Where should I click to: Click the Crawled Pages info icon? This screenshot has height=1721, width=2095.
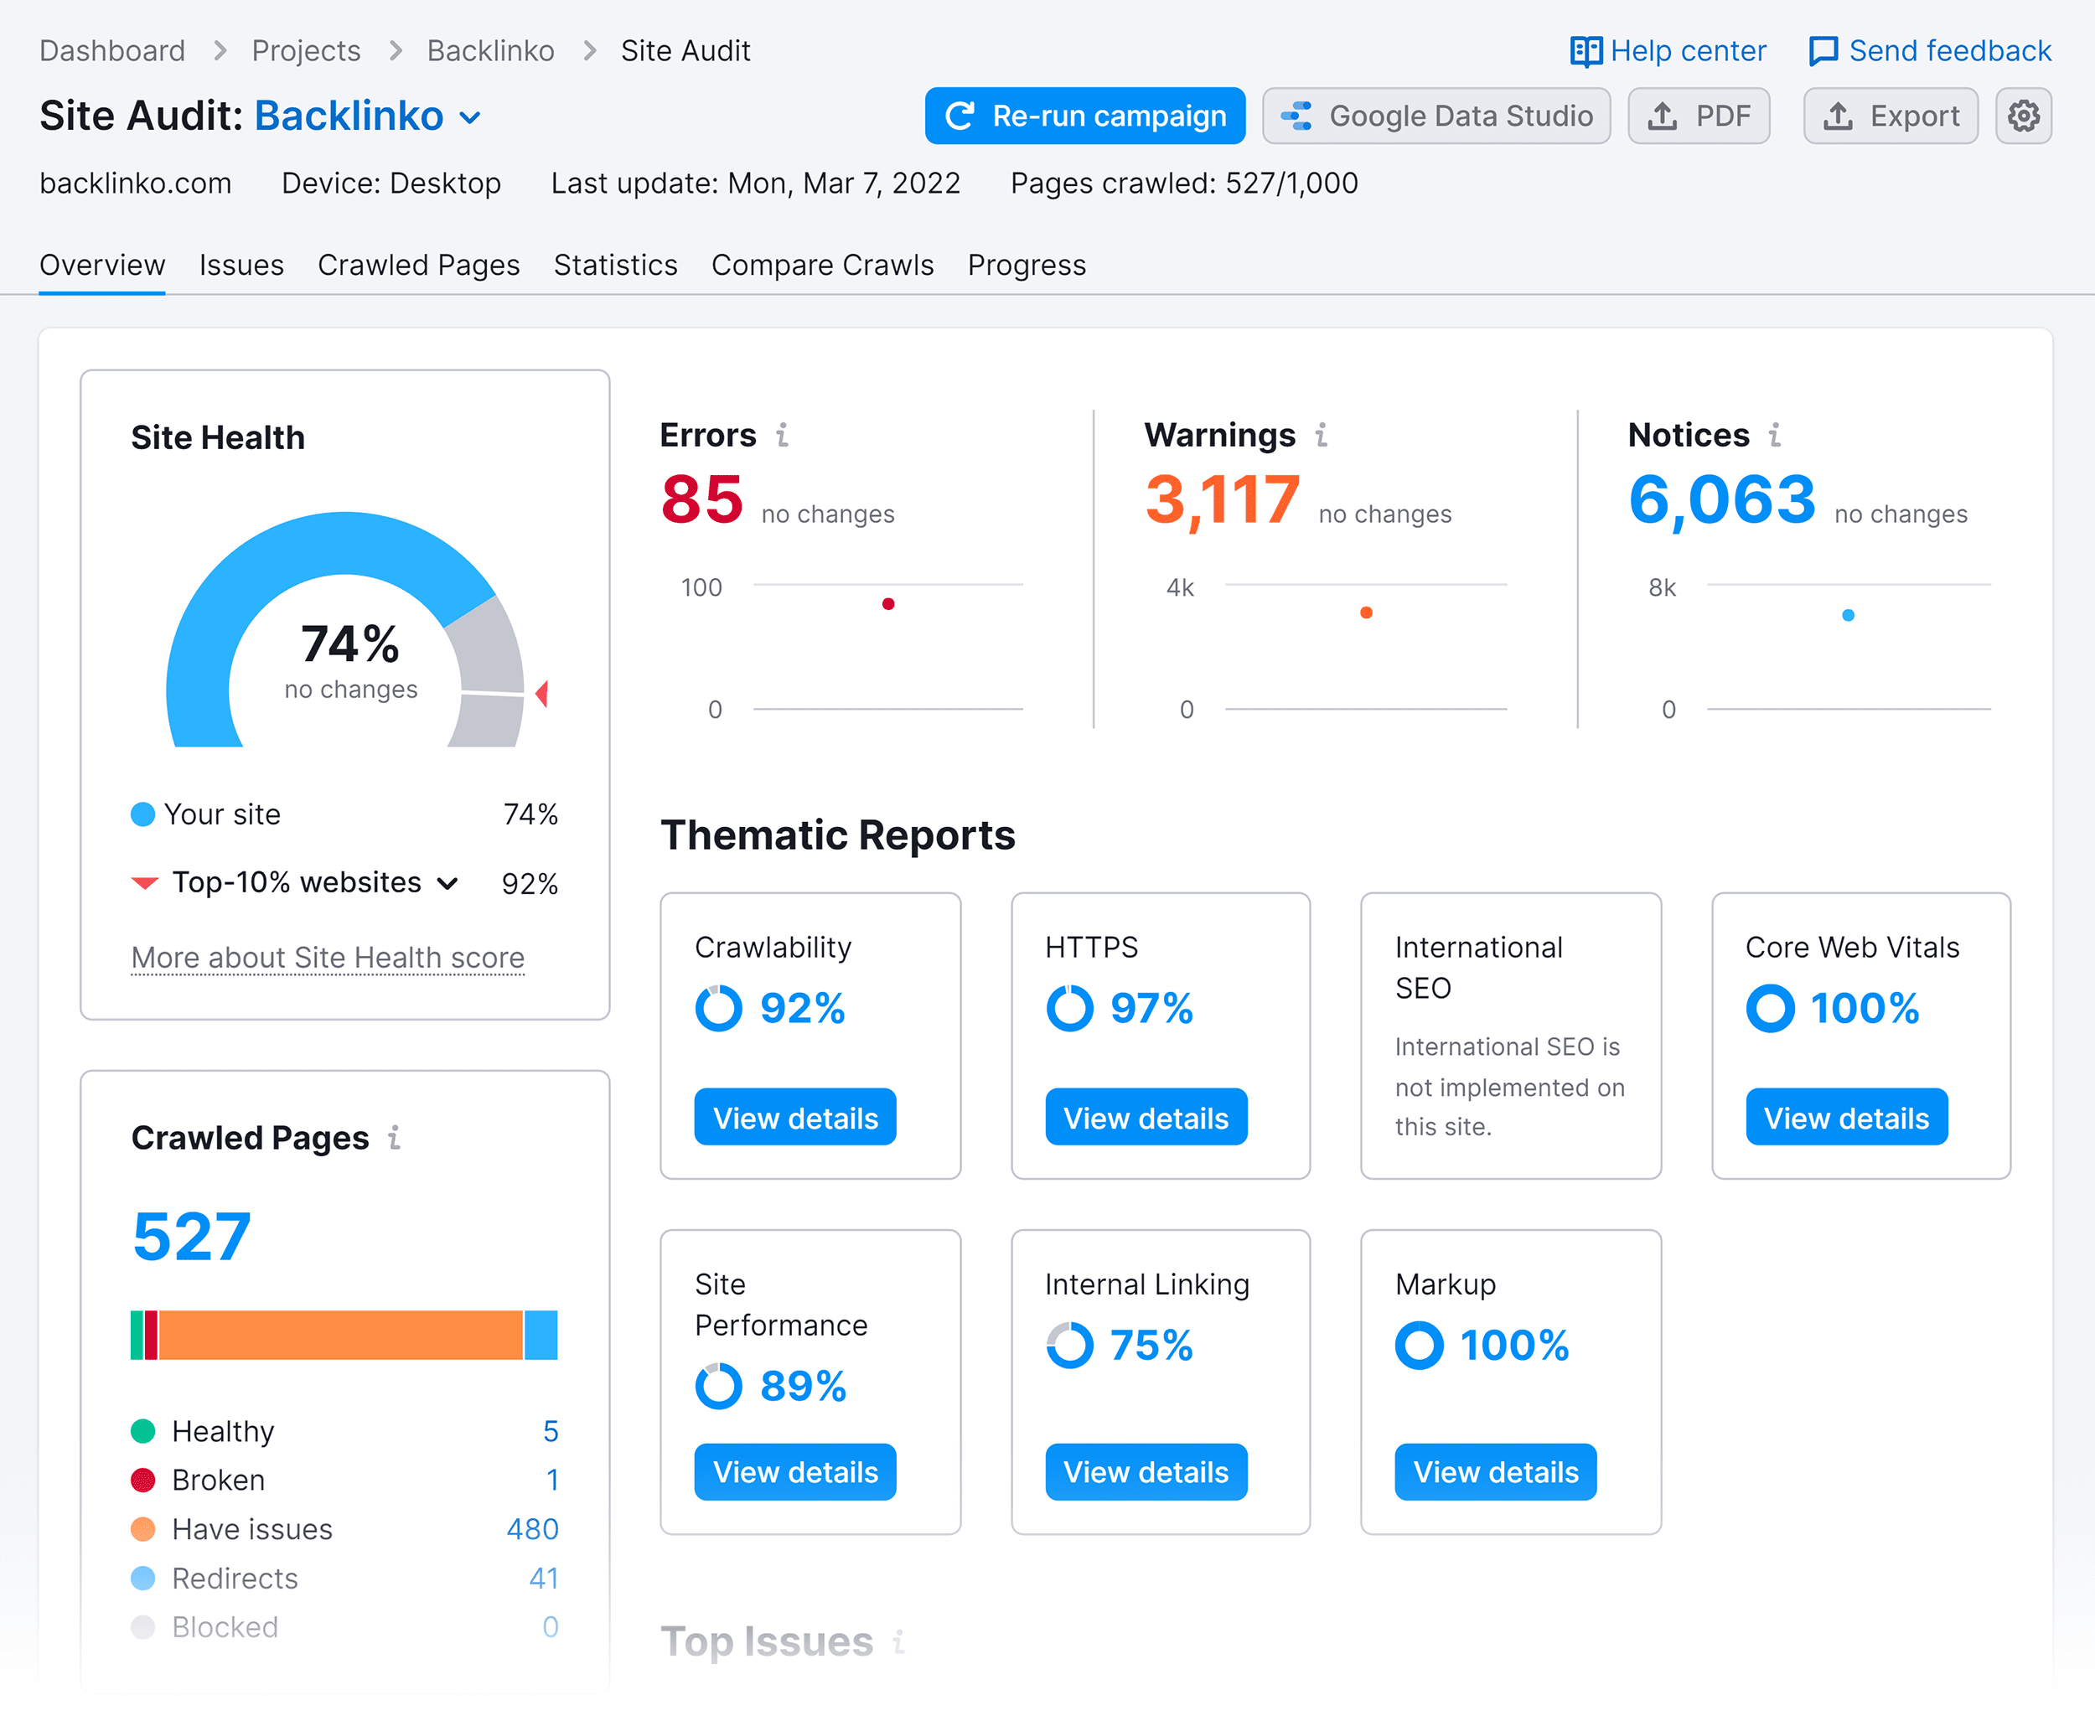(394, 1137)
